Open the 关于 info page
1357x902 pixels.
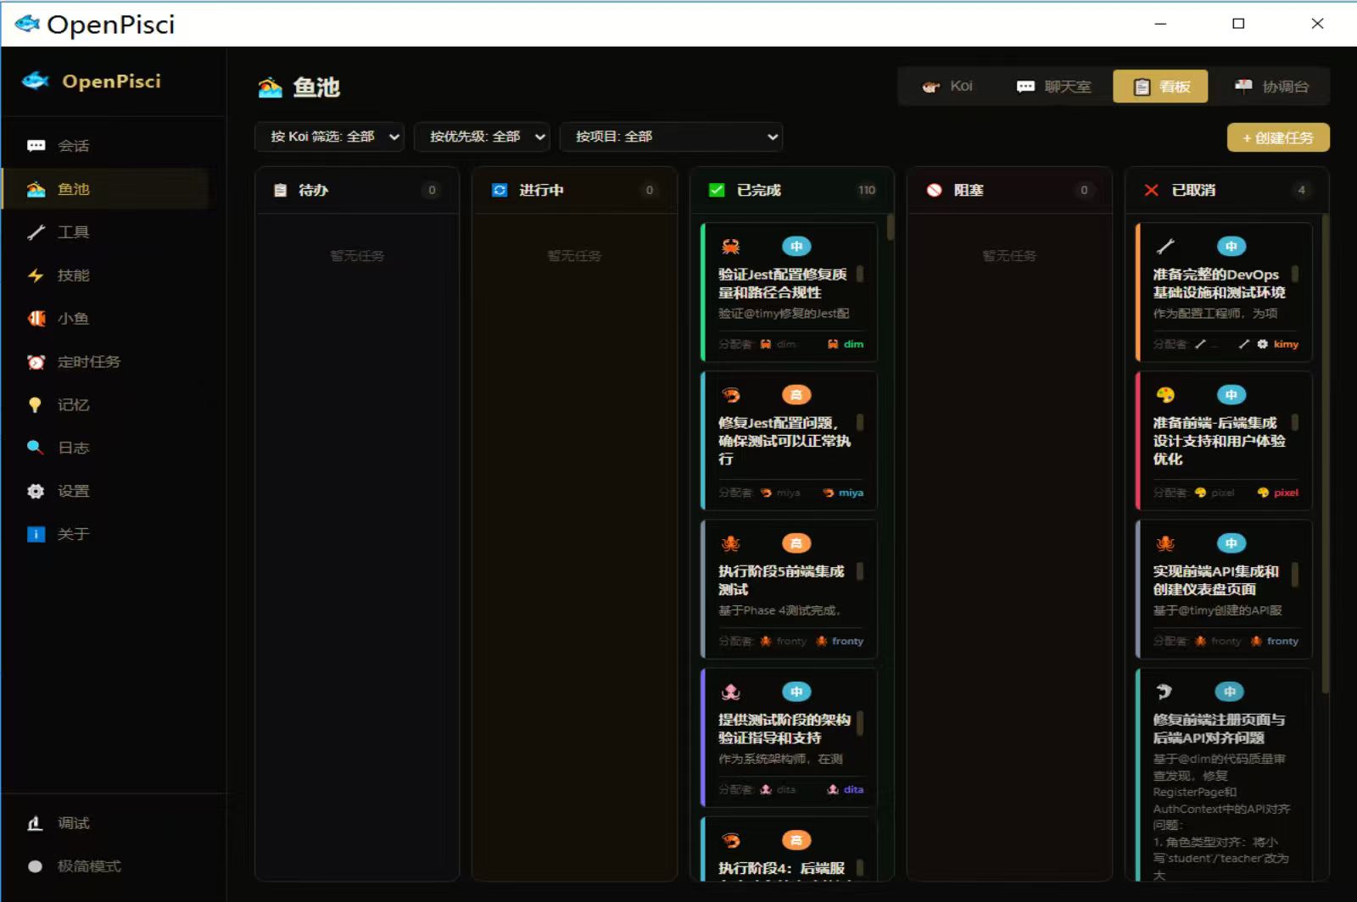coord(72,534)
